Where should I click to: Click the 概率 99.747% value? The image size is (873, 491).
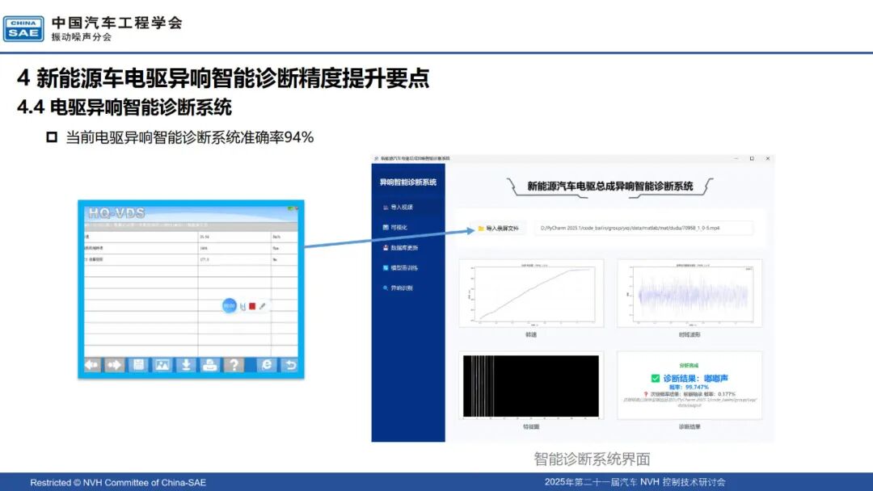(689, 387)
